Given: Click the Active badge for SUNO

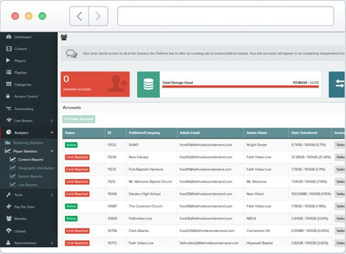Looking at the screenshot, I should point(71,145).
